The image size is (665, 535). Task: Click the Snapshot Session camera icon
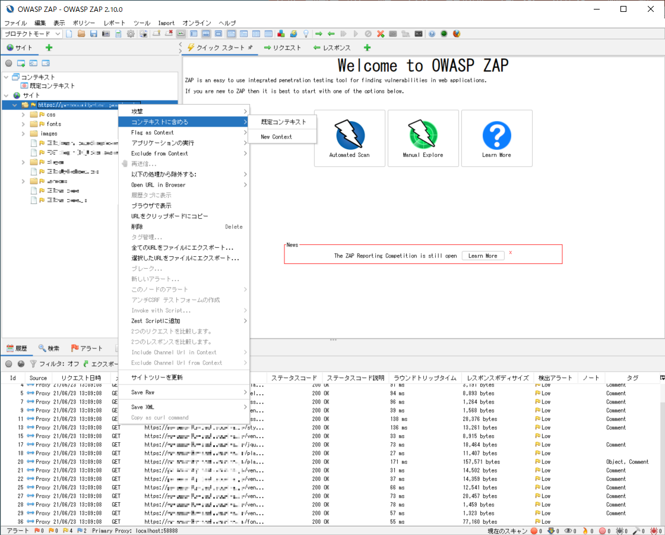tap(106, 33)
